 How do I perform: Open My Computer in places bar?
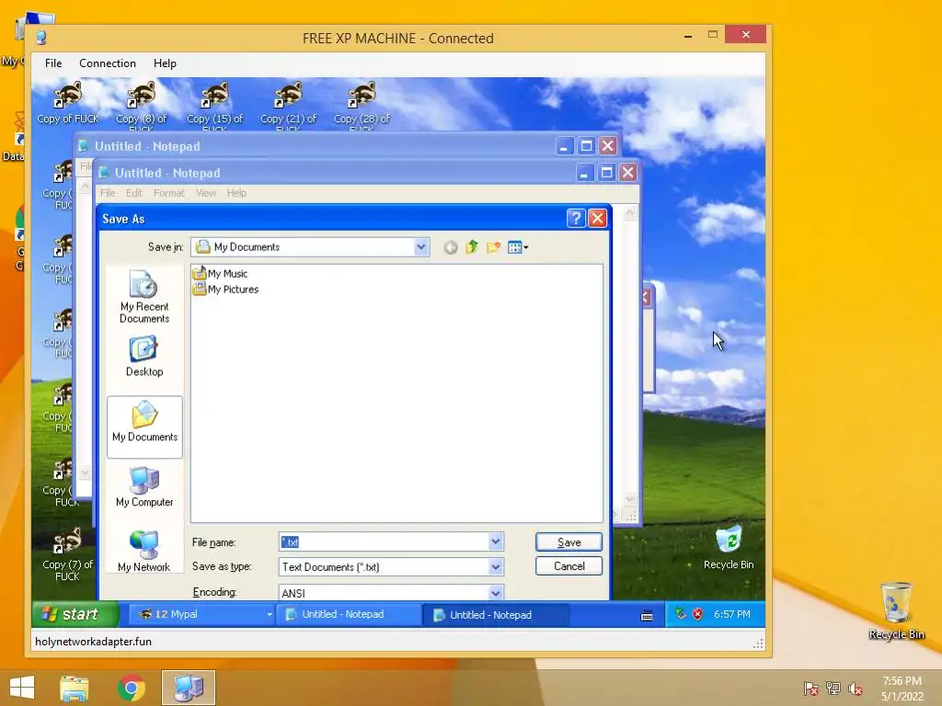(x=144, y=487)
